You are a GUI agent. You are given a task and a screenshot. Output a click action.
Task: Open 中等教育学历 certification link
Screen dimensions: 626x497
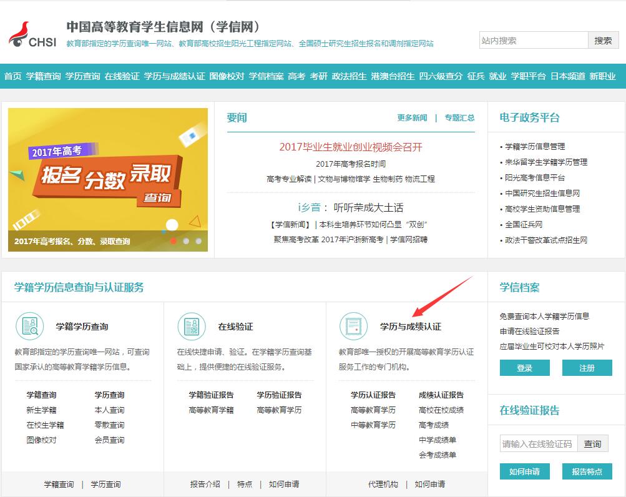pyautogui.click(x=373, y=425)
